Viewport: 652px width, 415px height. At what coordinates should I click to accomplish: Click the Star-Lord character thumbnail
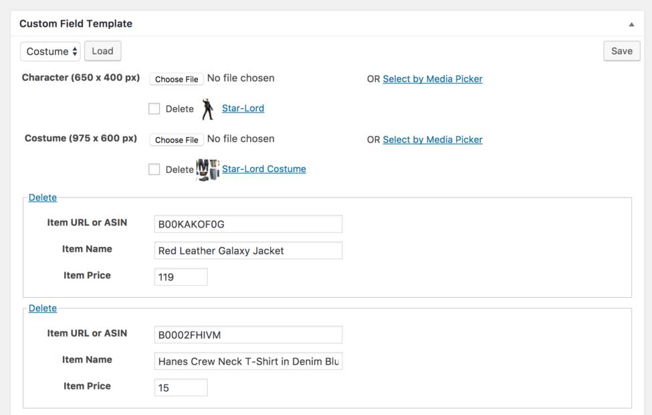207,109
